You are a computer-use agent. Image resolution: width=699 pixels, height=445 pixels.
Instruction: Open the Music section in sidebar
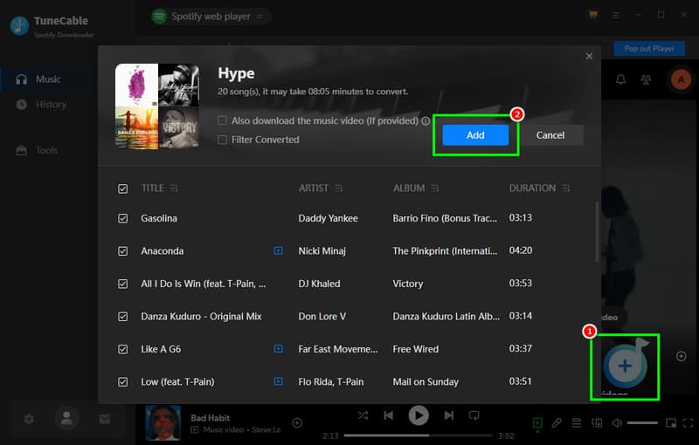point(48,79)
